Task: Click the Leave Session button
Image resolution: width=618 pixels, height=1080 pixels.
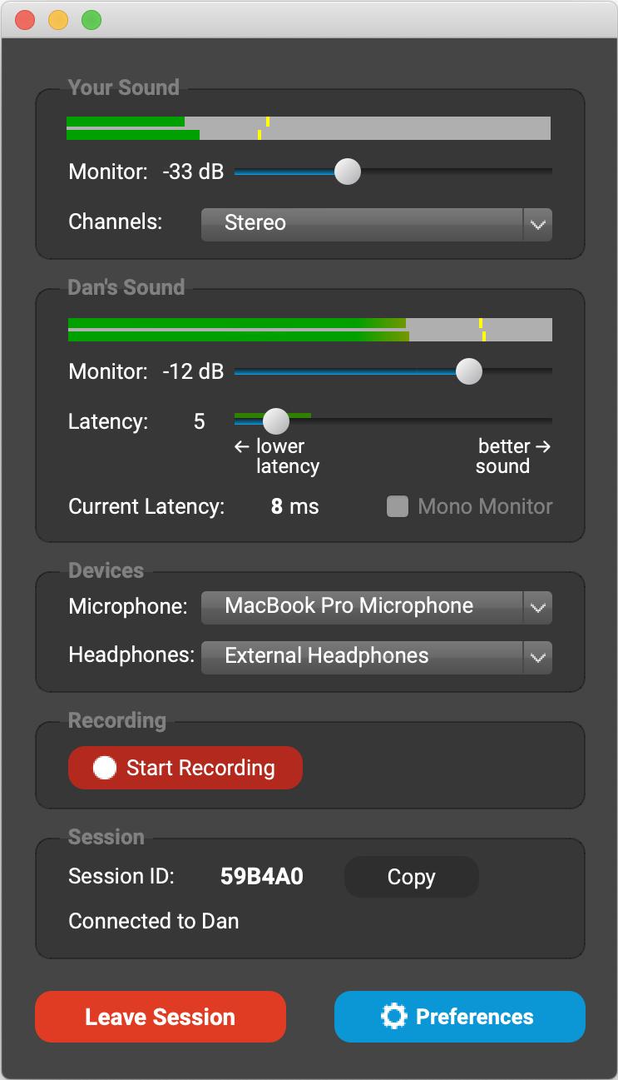Action: coord(161,1017)
